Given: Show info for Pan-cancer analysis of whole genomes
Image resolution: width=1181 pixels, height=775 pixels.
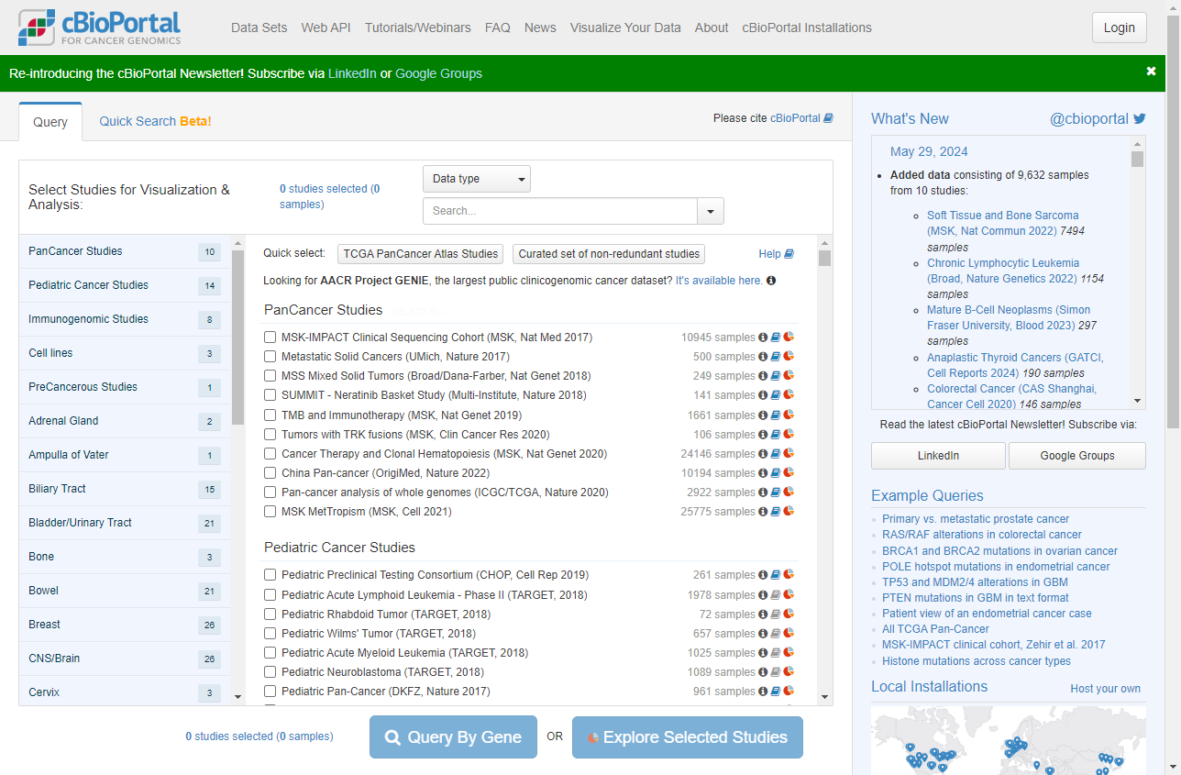Looking at the screenshot, I should 763,493.
